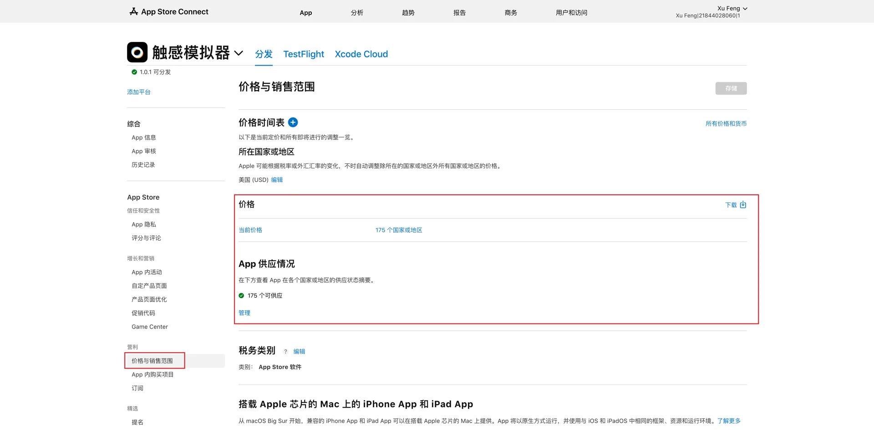Expand the Xu Feng account dropdown
The height and width of the screenshot is (436, 874).
(744, 8)
